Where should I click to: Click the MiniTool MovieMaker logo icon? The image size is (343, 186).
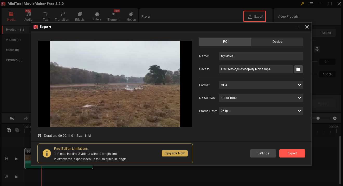(4, 4)
